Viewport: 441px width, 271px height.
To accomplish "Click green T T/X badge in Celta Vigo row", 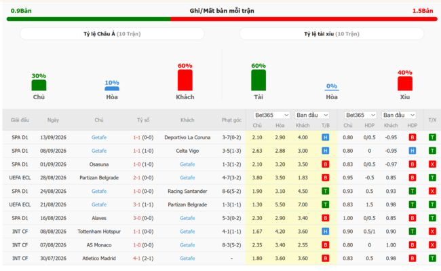I will click(432, 151).
